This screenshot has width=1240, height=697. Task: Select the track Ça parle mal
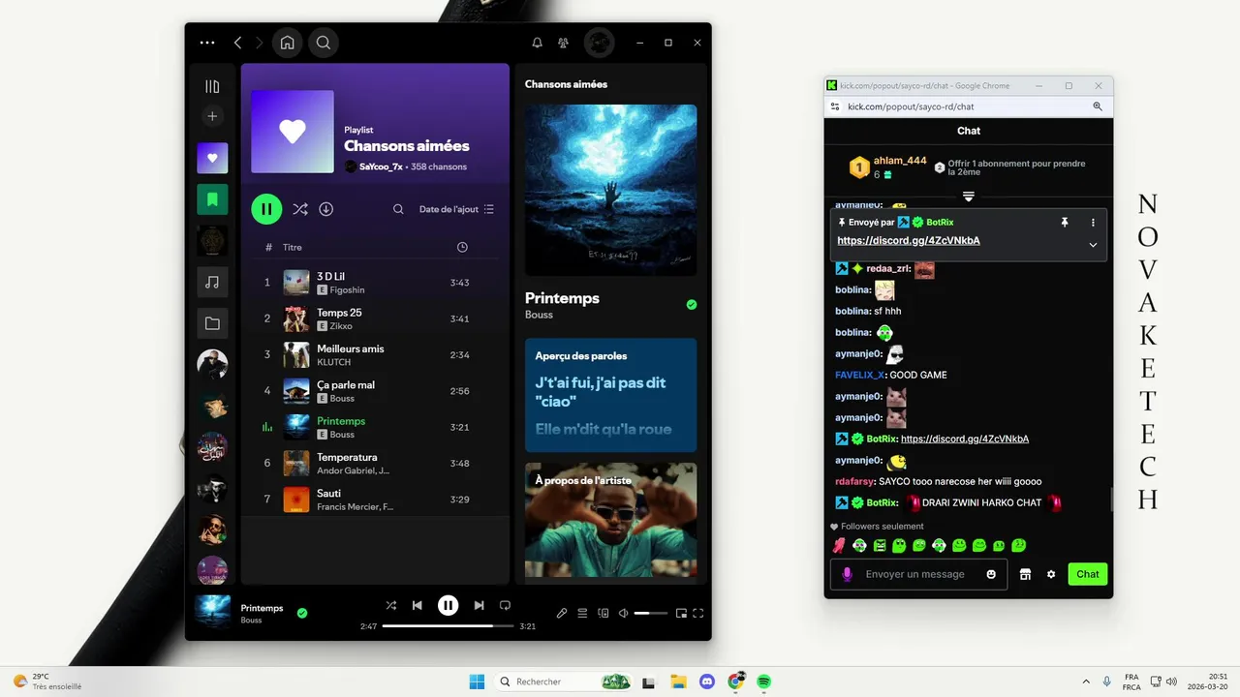[376, 391]
